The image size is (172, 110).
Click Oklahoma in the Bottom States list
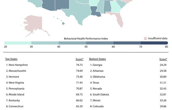click(x=99, y=77)
